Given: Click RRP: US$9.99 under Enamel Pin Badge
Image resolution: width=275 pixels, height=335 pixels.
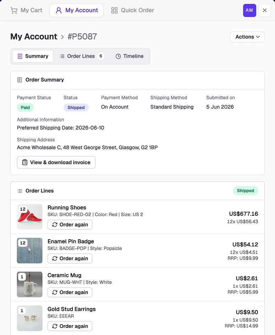Looking at the screenshot, I should pos(243,258).
